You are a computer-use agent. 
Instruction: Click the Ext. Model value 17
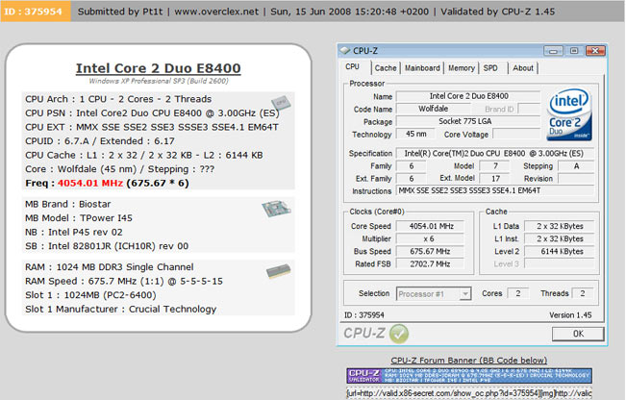[495, 179]
